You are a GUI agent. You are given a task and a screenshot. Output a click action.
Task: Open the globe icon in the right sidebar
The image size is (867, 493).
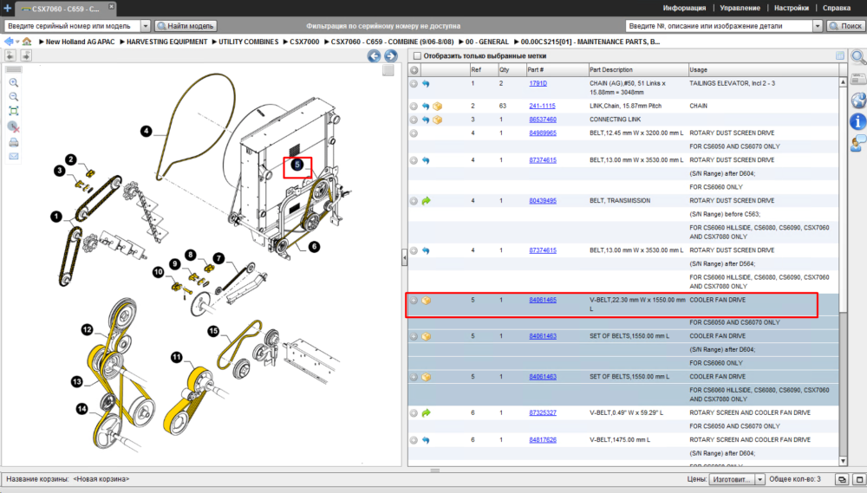858,100
